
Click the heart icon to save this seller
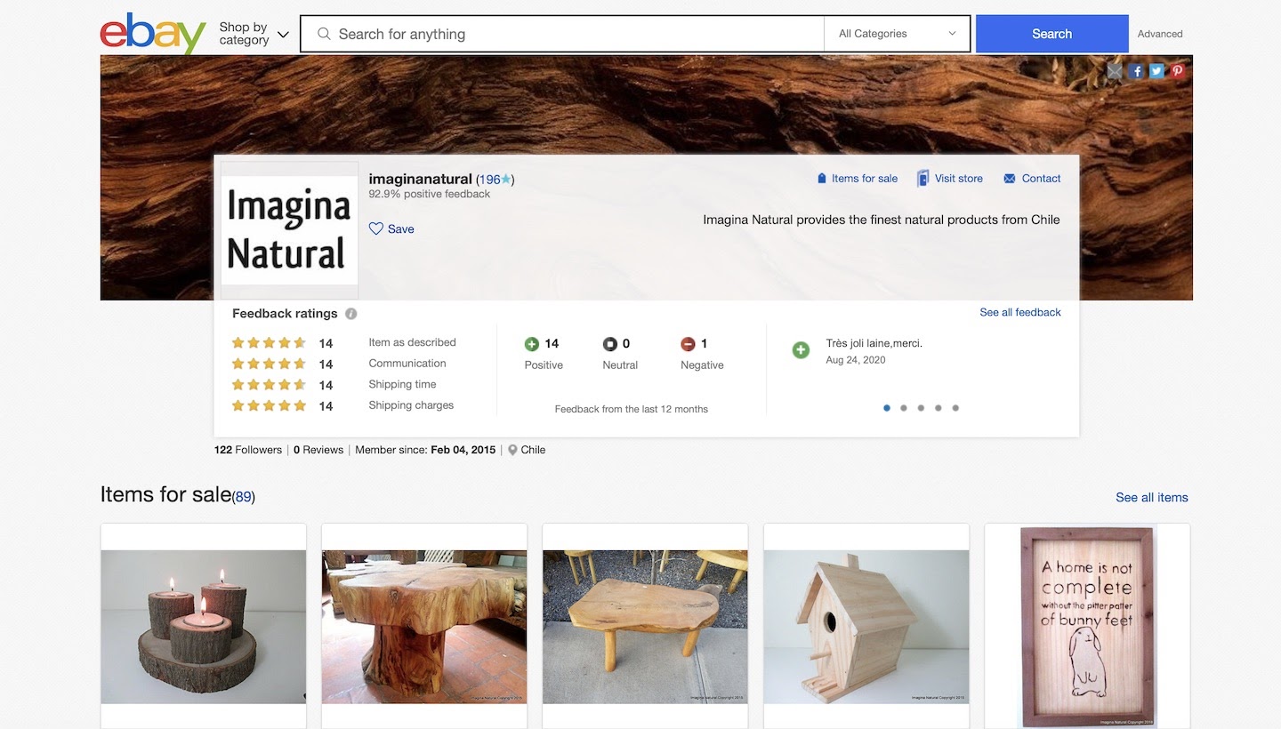tap(376, 228)
